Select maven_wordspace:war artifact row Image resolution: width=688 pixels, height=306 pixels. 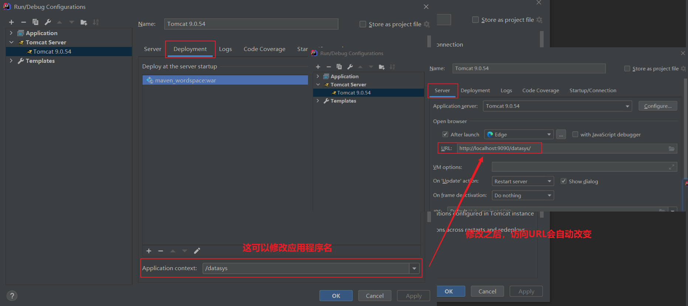point(225,80)
